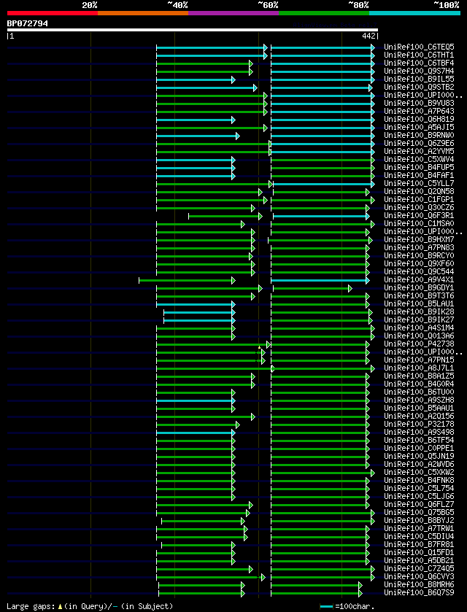Select the UniRef100_B8MRH6 label

[x=419, y=584]
